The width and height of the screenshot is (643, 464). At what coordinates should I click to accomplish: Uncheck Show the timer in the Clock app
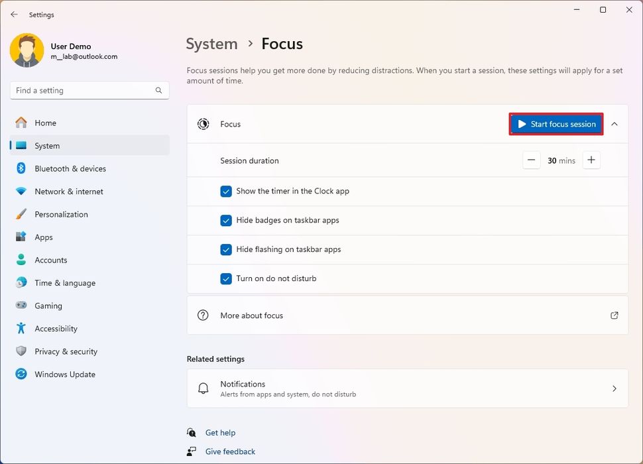click(226, 191)
